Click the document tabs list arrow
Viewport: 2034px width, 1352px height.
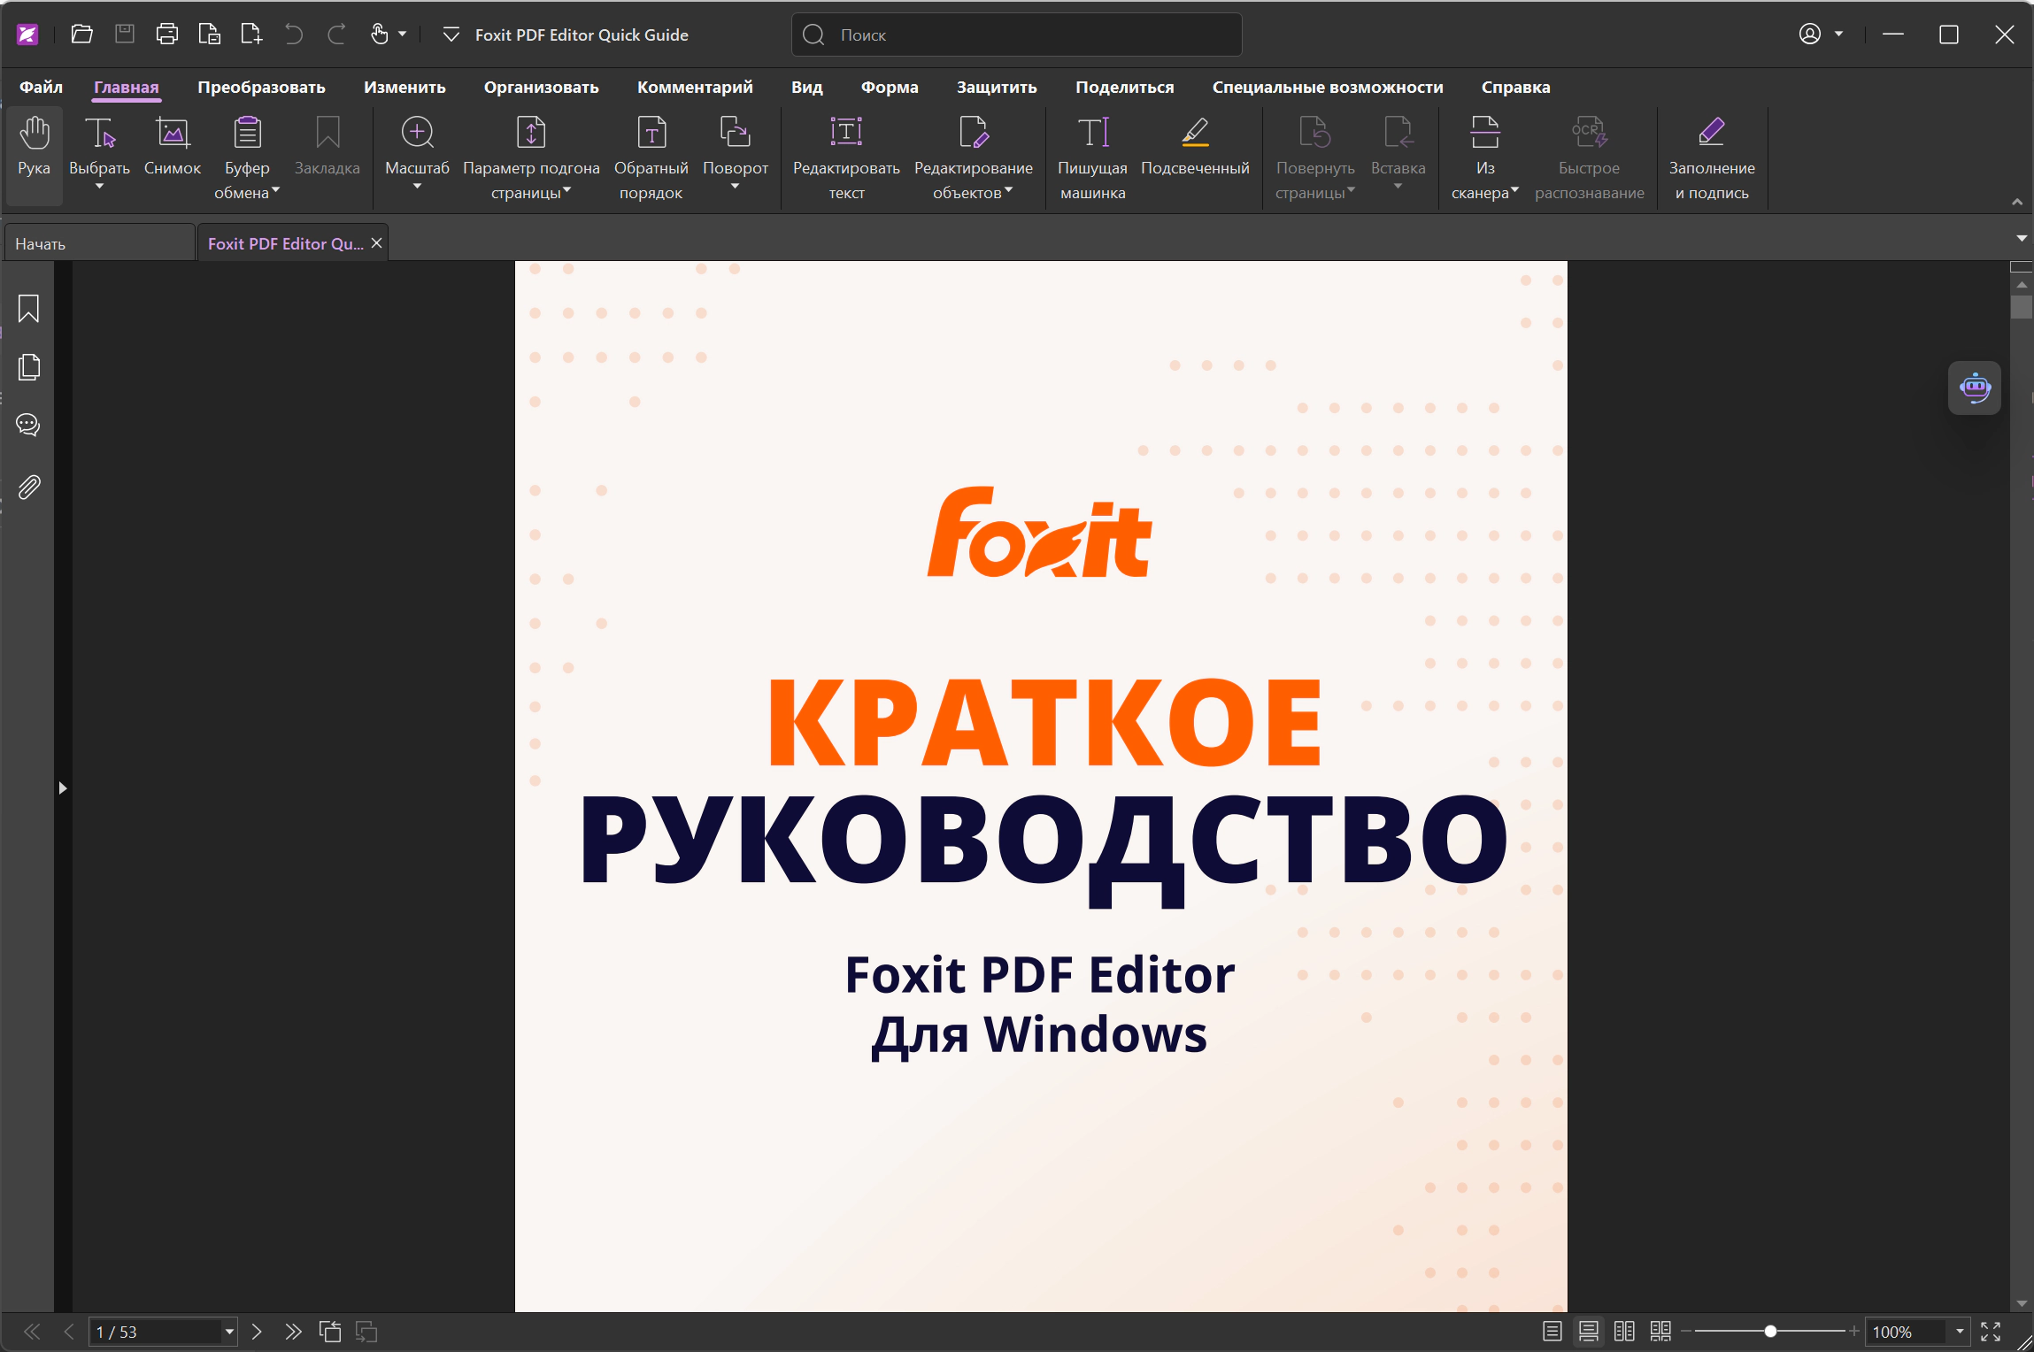click(2022, 238)
